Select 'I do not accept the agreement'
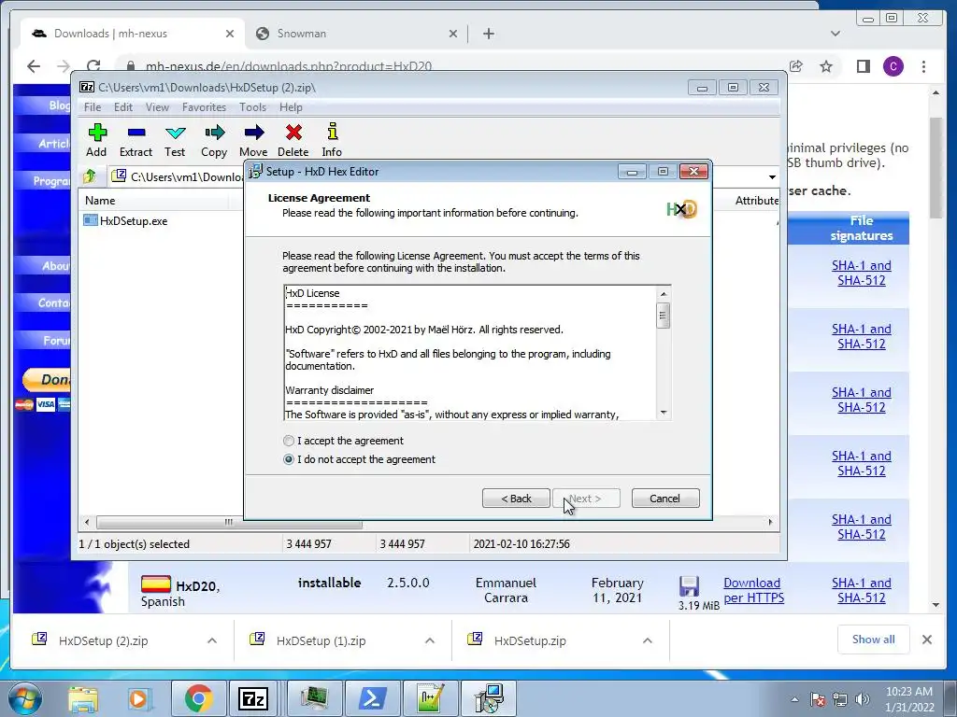957x717 pixels. click(x=360, y=459)
